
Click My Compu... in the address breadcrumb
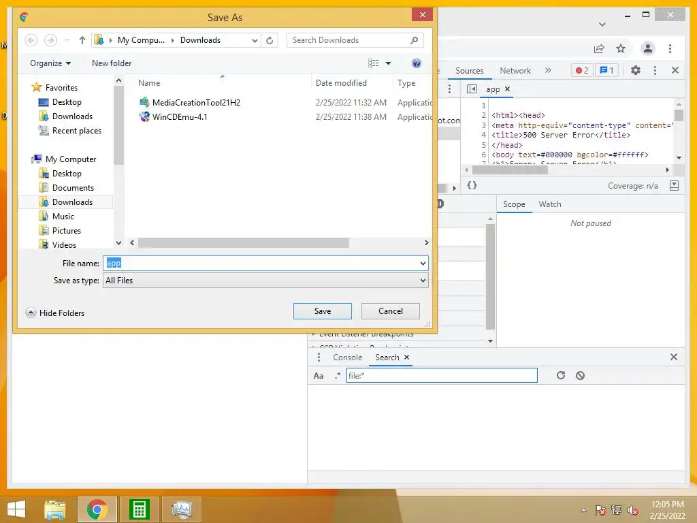click(141, 40)
